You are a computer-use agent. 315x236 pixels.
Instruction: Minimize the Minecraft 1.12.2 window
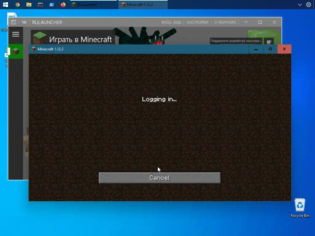[x=256, y=49]
